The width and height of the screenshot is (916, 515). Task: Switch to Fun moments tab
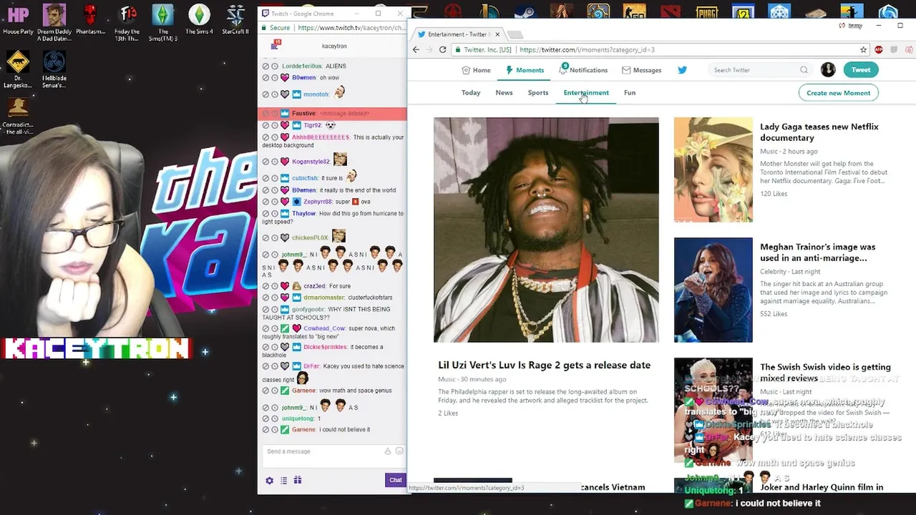point(630,93)
